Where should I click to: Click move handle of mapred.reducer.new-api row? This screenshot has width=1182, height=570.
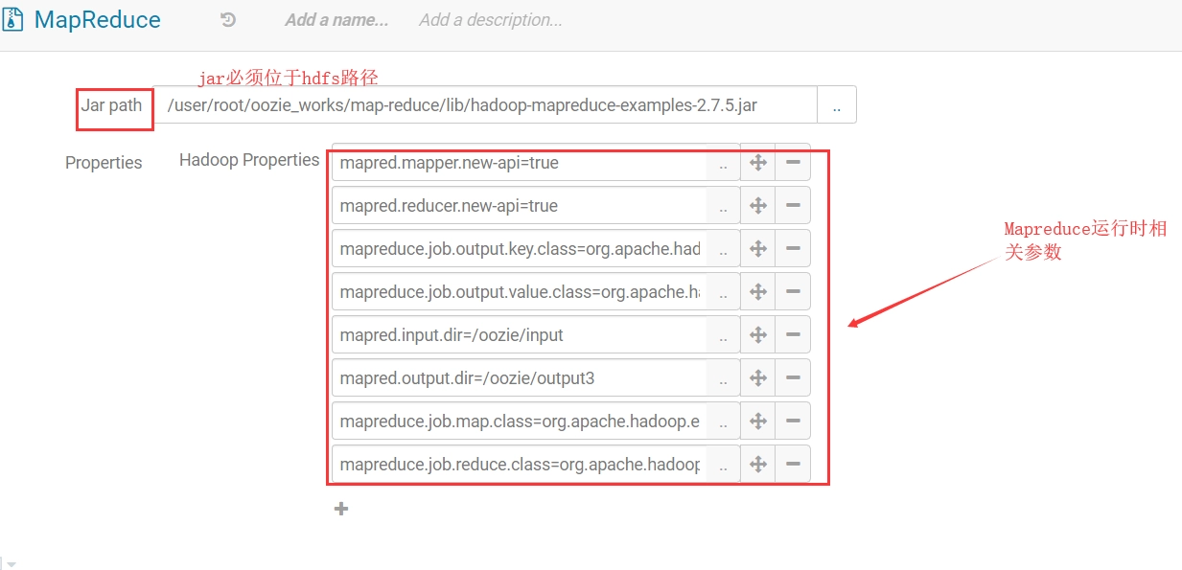coord(757,205)
